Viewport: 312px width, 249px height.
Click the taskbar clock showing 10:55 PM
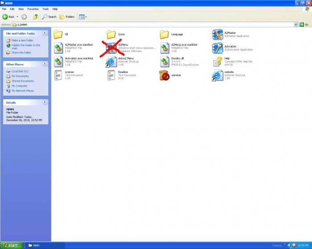[x=303, y=245]
